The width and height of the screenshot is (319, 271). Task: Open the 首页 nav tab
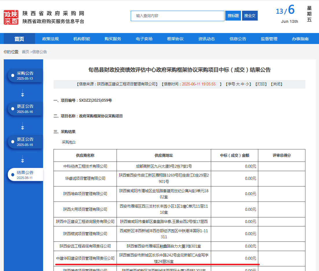tap(19, 39)
